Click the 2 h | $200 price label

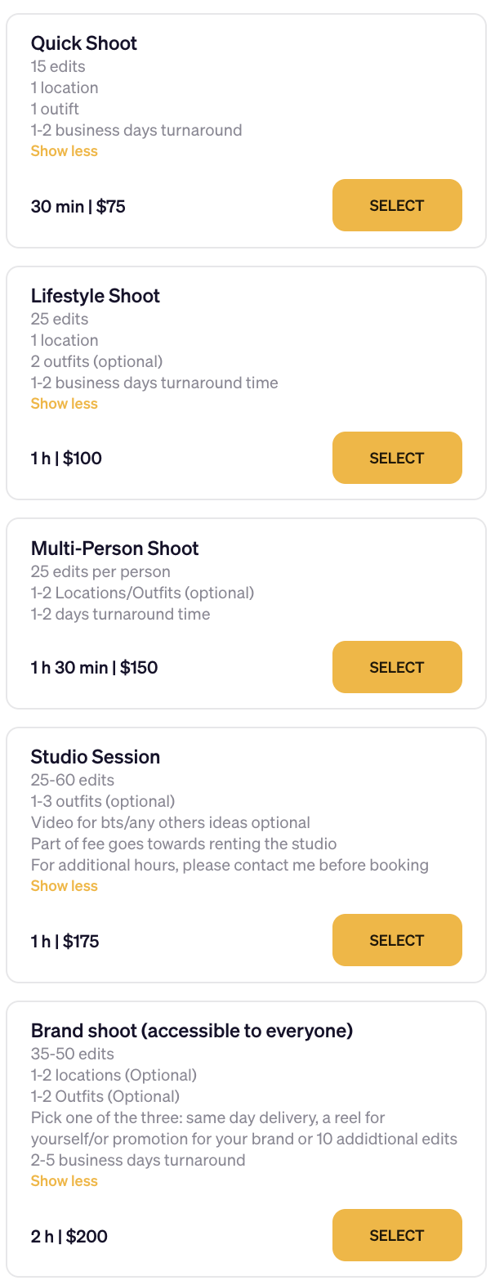[69, 1237]
